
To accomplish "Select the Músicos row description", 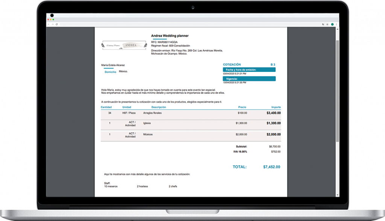I will point(148,134).
